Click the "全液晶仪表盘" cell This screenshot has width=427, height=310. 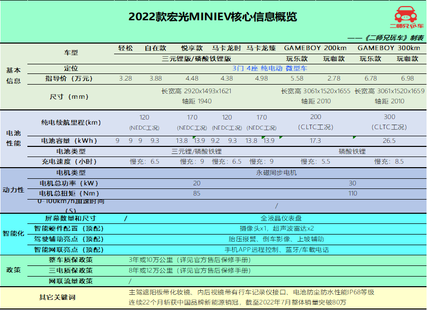pyautogui.click(x=281, y=218)
